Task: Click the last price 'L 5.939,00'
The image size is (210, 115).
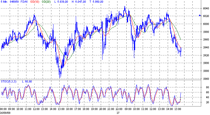Action: (x=61, y=2)
